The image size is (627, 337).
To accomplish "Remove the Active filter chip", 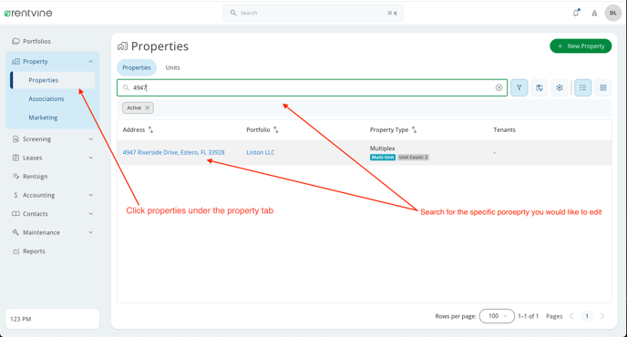I will [147, 108].
